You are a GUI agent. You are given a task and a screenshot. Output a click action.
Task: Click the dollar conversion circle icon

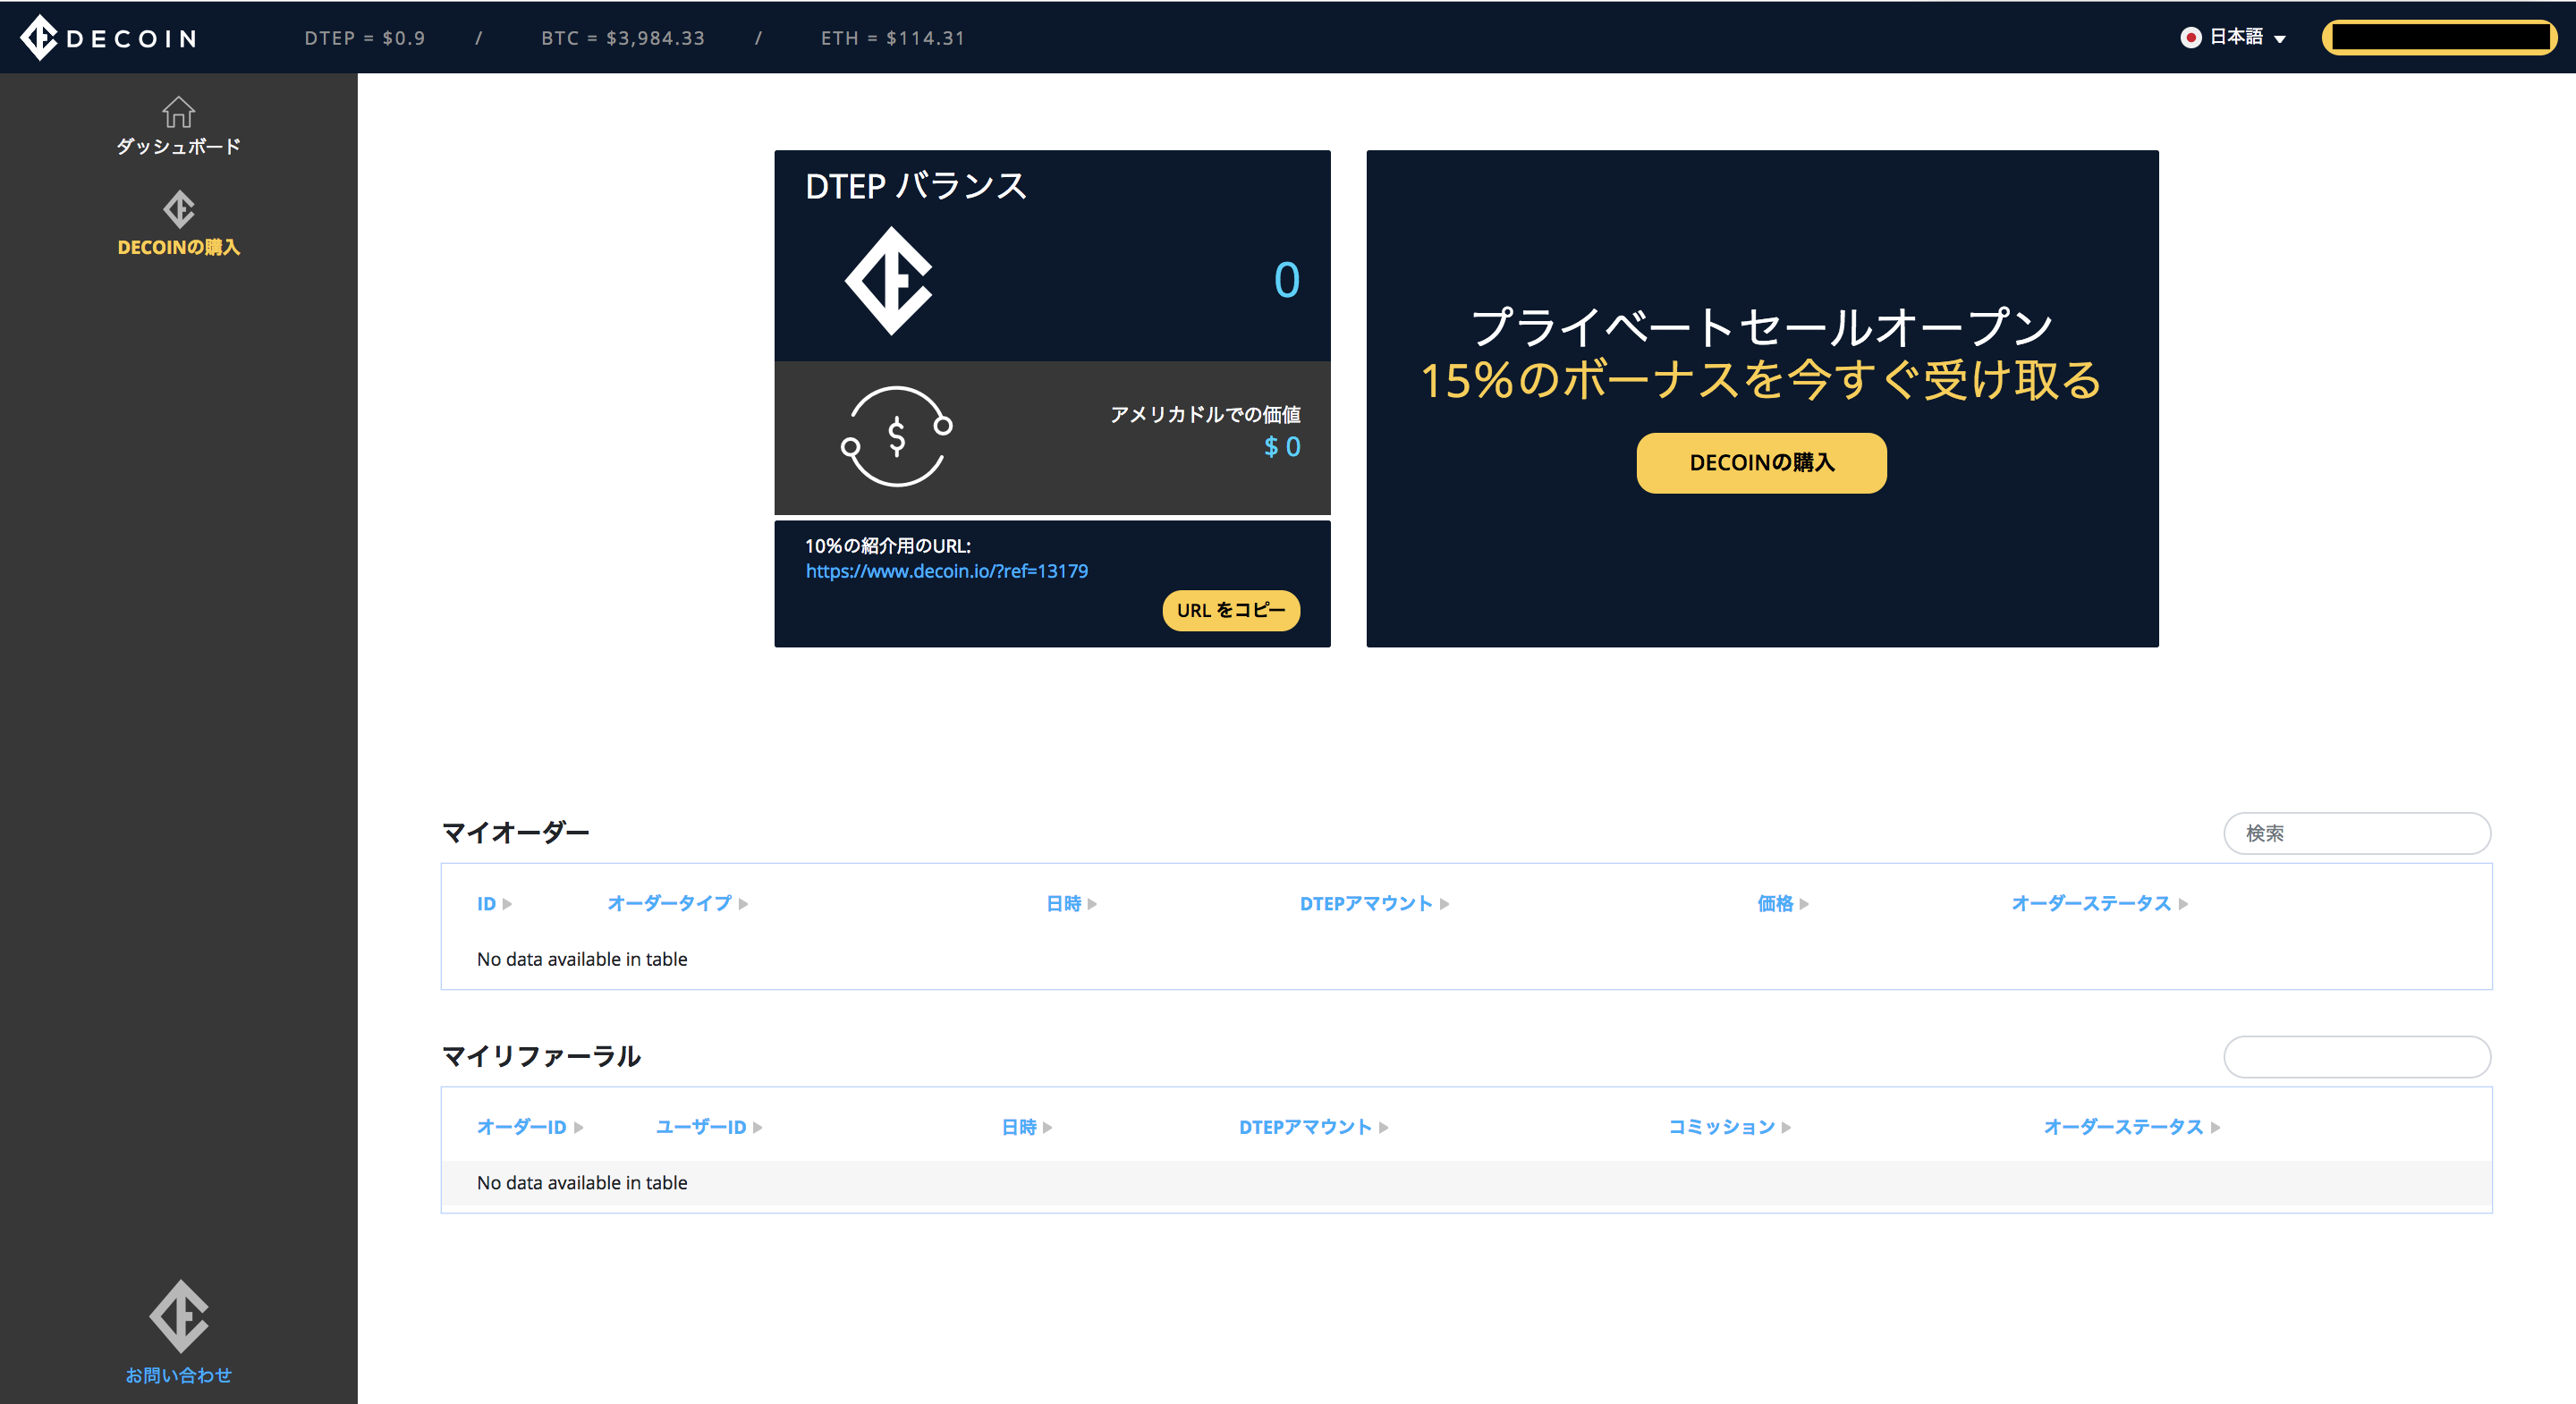pos(896,436)
